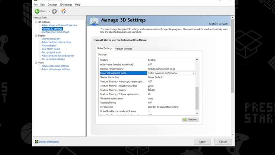Collapse the Display tree node
The width and height of the screenshot is (275, 155).
36,36
